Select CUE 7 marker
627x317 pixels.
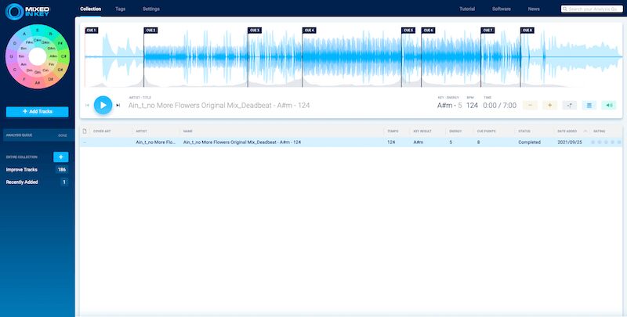tap(487, 31)
